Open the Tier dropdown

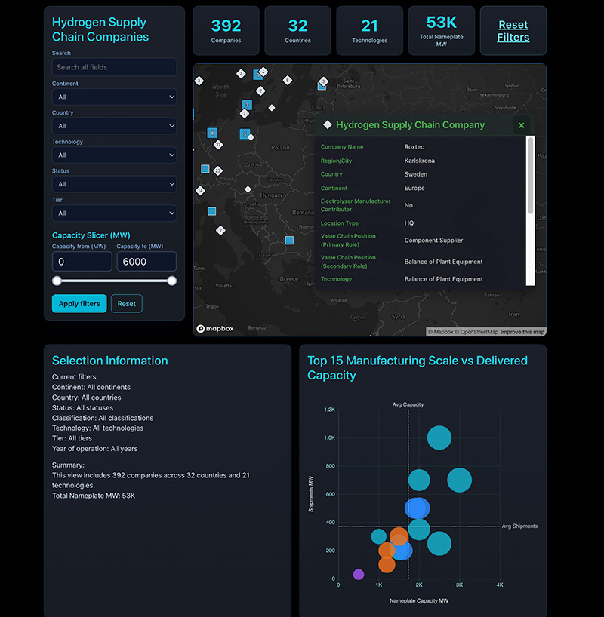click(114, 213)
